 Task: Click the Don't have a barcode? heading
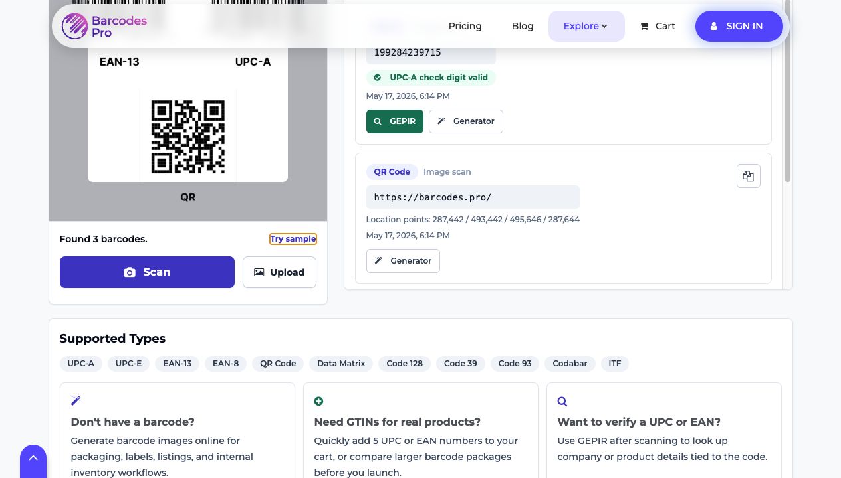[133, 422]
